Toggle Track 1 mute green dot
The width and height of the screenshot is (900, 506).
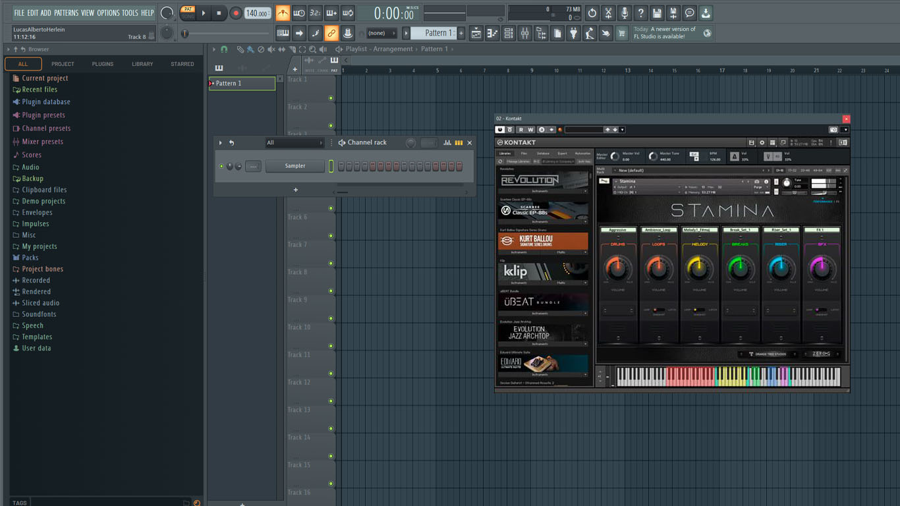[331, 98]
